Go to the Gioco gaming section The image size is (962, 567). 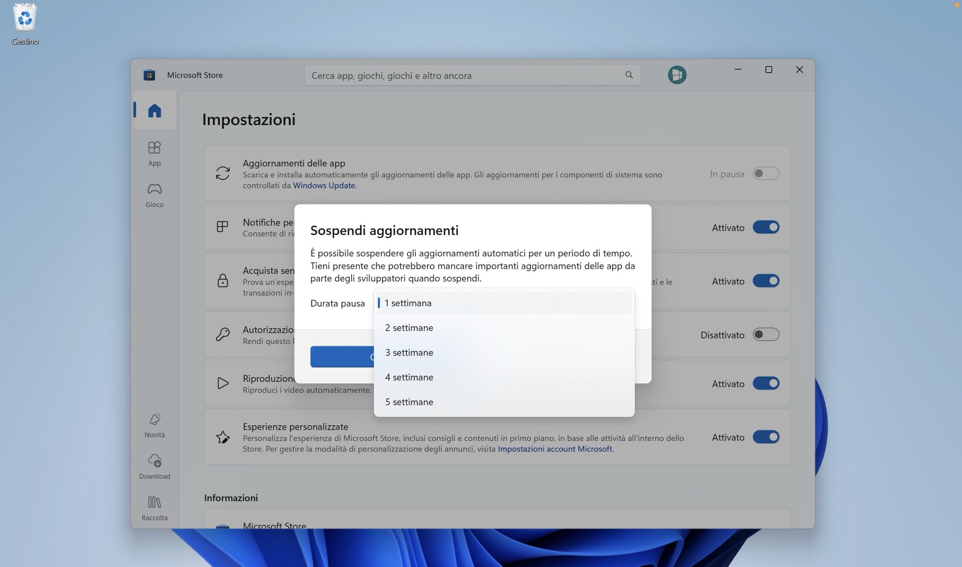[154, 195]
